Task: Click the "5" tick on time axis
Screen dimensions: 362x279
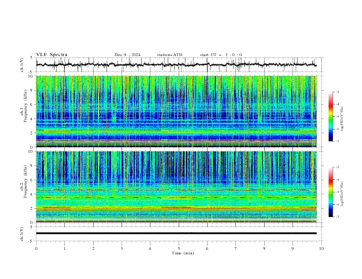Action: (179, 248)
